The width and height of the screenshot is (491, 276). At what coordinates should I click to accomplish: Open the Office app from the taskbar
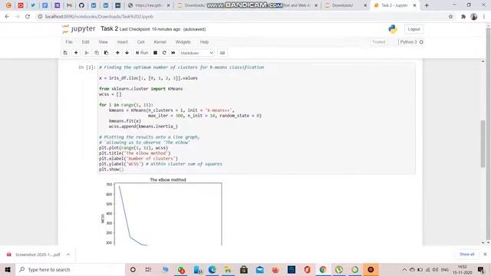(307, 269)
